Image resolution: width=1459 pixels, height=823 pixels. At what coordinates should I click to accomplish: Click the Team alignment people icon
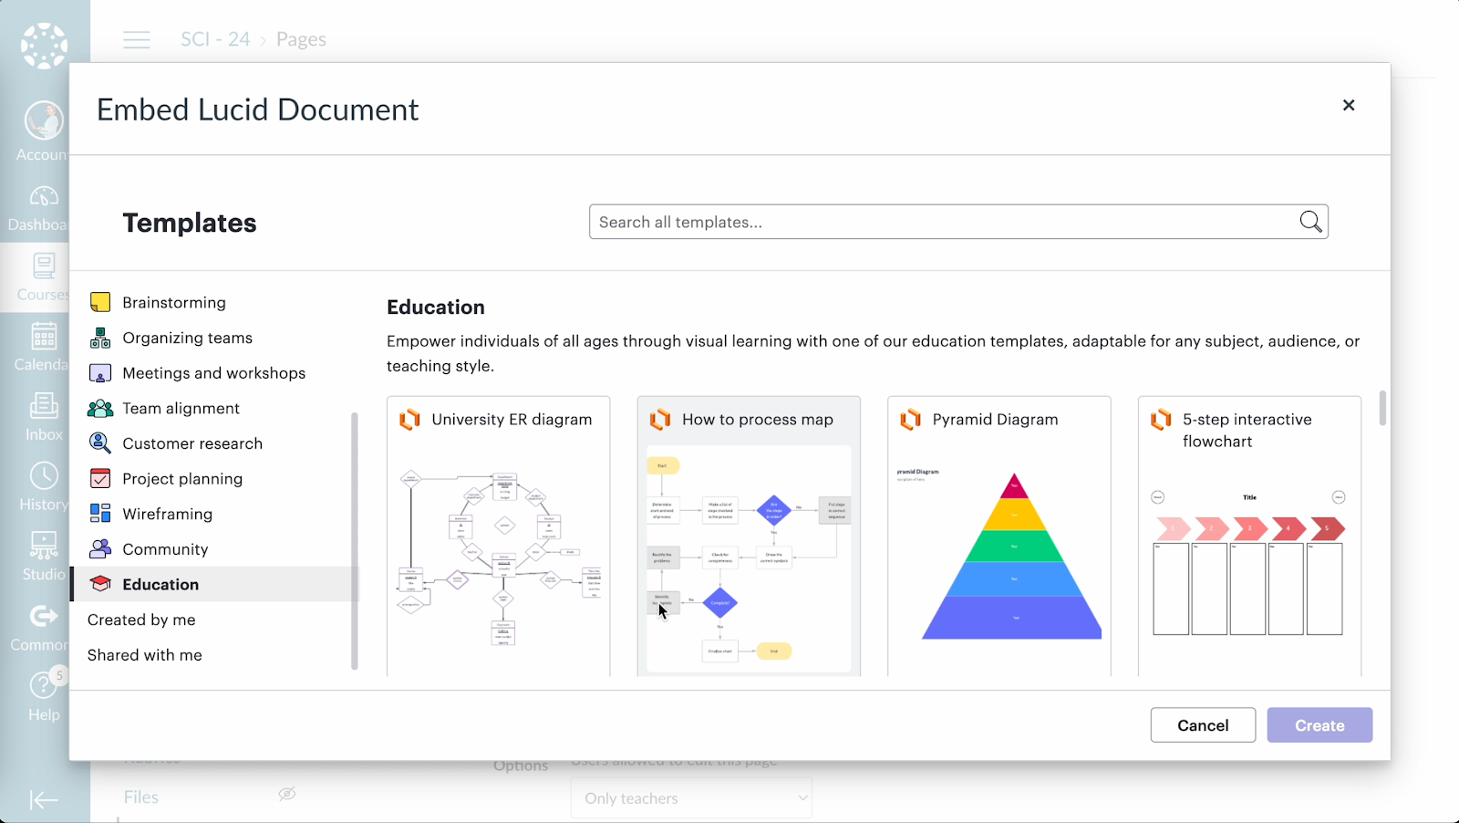pos(100,408)
